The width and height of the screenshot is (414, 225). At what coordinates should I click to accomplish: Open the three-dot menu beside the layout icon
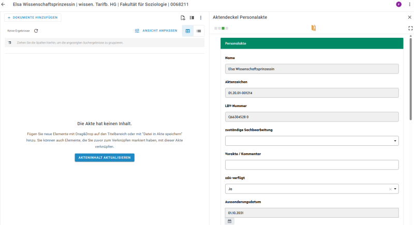pyautogui.click(x=201, y=18)
